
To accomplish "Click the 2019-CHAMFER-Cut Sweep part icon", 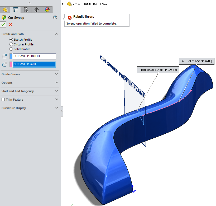I will pyautogui.click(x=69, y=4).
